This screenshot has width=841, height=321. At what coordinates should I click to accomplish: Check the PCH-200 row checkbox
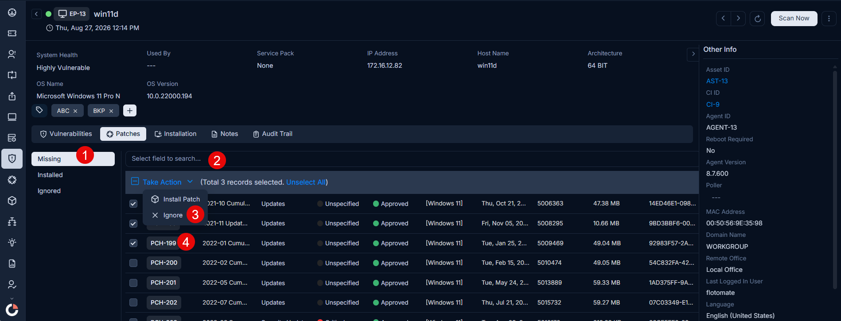[x=133, y=263]
